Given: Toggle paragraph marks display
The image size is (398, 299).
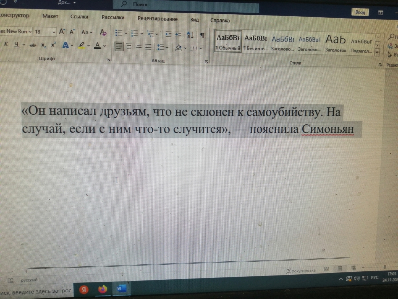Looking at the screenshot, I should [202, 35].
